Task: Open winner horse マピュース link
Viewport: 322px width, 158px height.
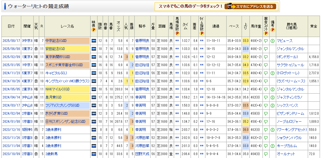Action: pos(285,41)
